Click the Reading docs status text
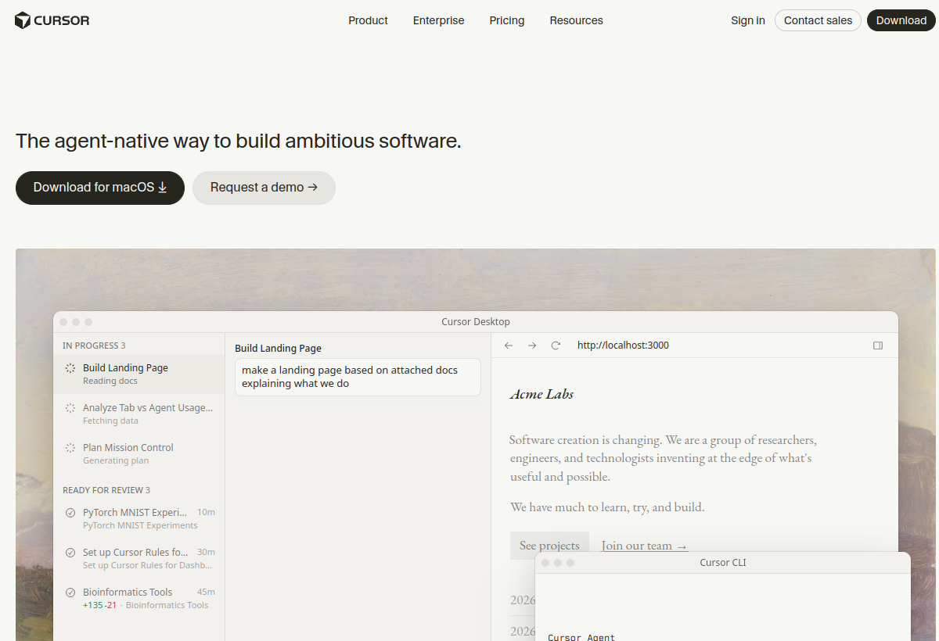939x641 pixels. click(110, 381)
